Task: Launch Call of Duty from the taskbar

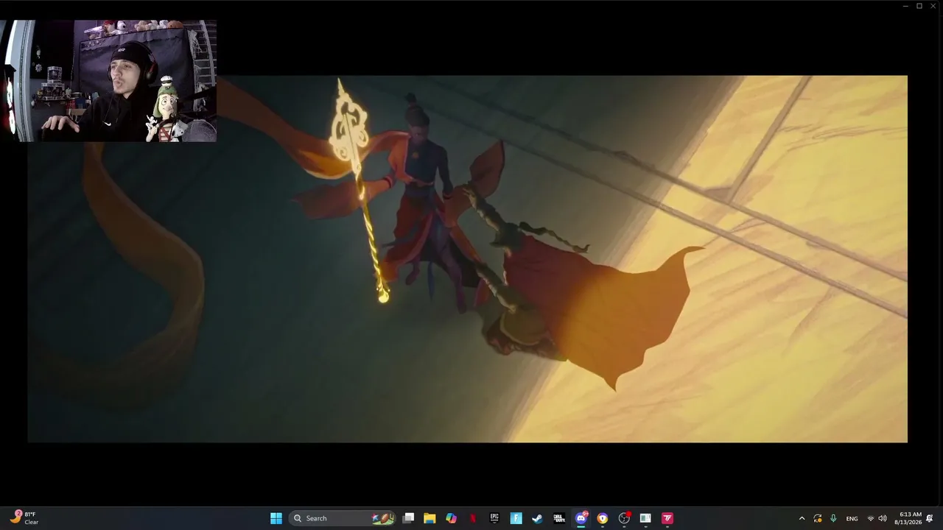Action: [x=559, y=518]
